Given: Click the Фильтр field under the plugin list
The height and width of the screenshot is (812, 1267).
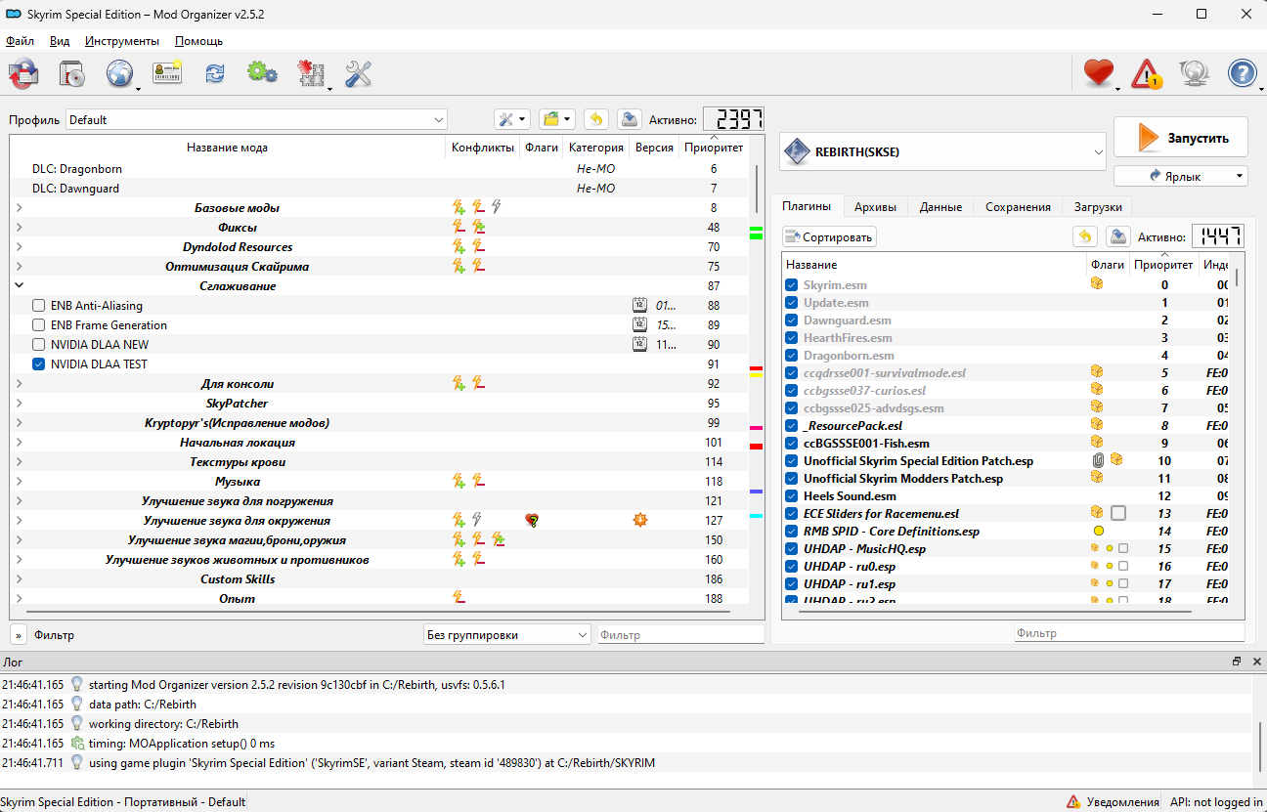Looking at the screenshot, I should pos(1129,633).
